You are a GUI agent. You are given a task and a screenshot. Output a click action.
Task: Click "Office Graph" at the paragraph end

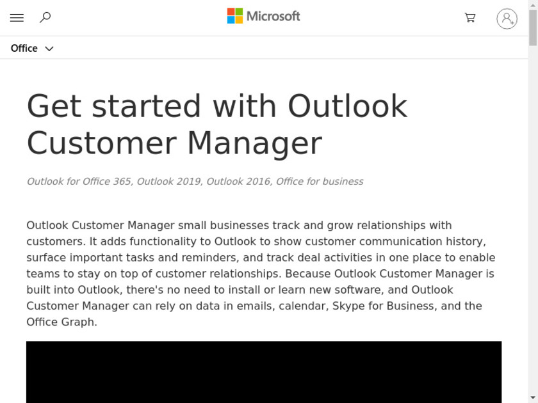pos(60,322)
